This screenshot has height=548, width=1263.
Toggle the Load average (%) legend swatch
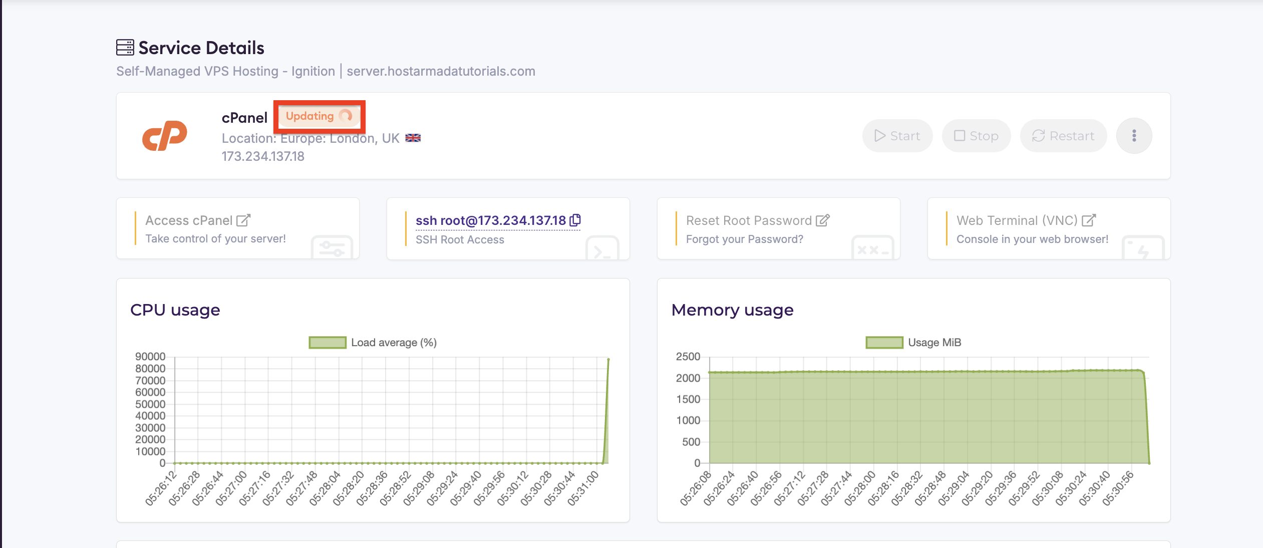[328, 343]
